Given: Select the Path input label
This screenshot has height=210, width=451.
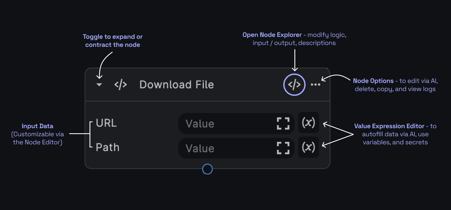Looking at the screenshot, I should click(x=107, y=148).
